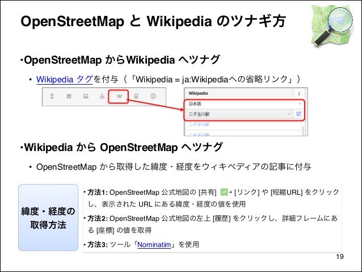Expand the 日本語 language dropdown

point(300,104)
